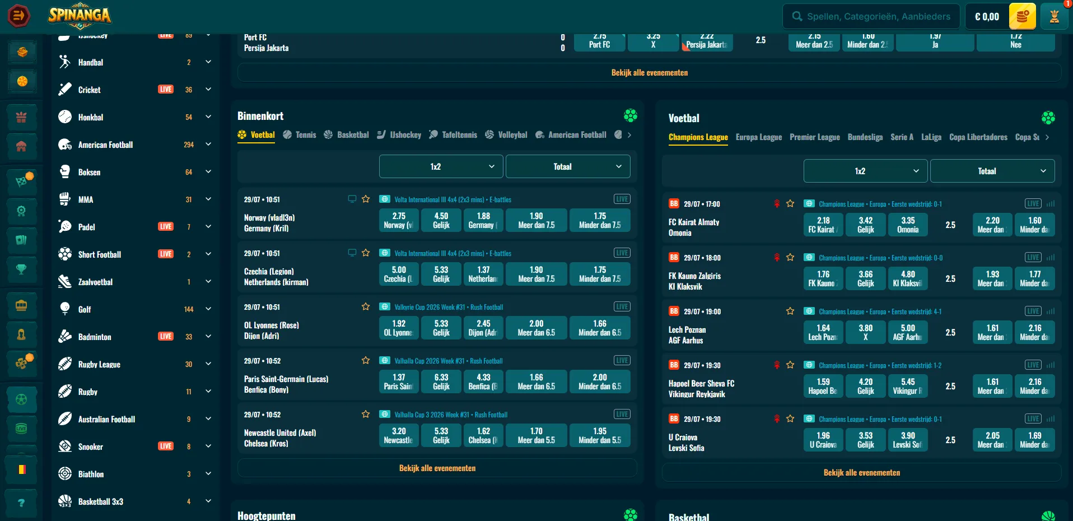Click the € 0,00 balance display

tap(987, 16)
